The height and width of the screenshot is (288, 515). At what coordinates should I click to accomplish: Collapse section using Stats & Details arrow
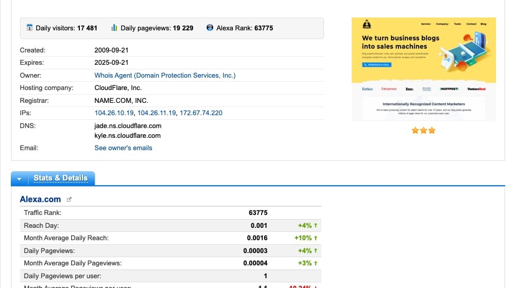point(20,179)
